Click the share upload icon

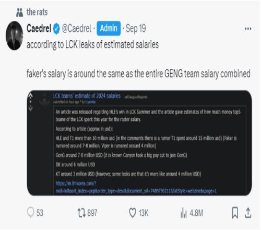(248, 213)
